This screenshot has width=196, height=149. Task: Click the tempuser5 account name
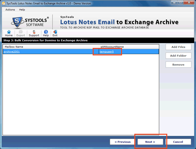click(x=107, y=52)
